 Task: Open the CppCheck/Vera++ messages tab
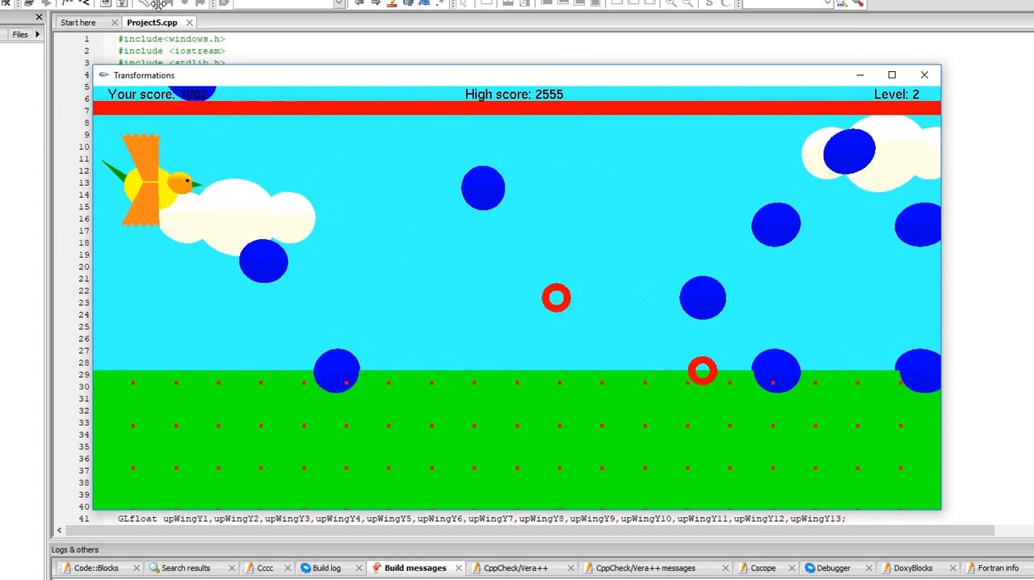tap(645, 568)
